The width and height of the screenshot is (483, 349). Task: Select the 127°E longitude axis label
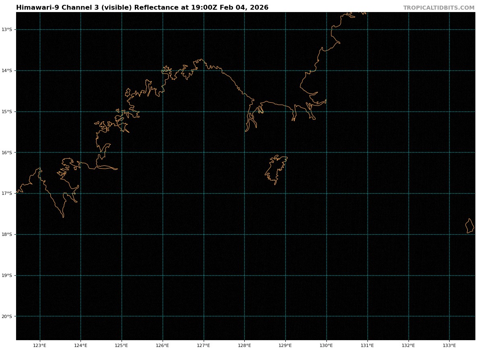point(204,345)
